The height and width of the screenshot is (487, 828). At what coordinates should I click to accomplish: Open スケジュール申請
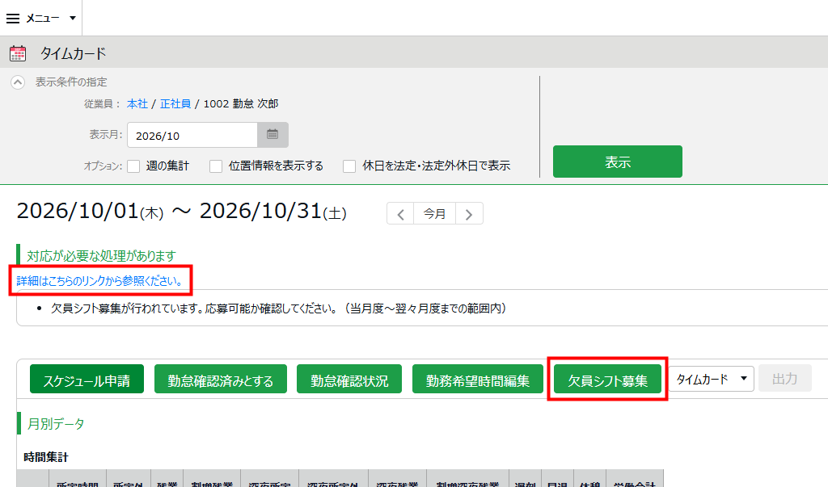point(87,379)
